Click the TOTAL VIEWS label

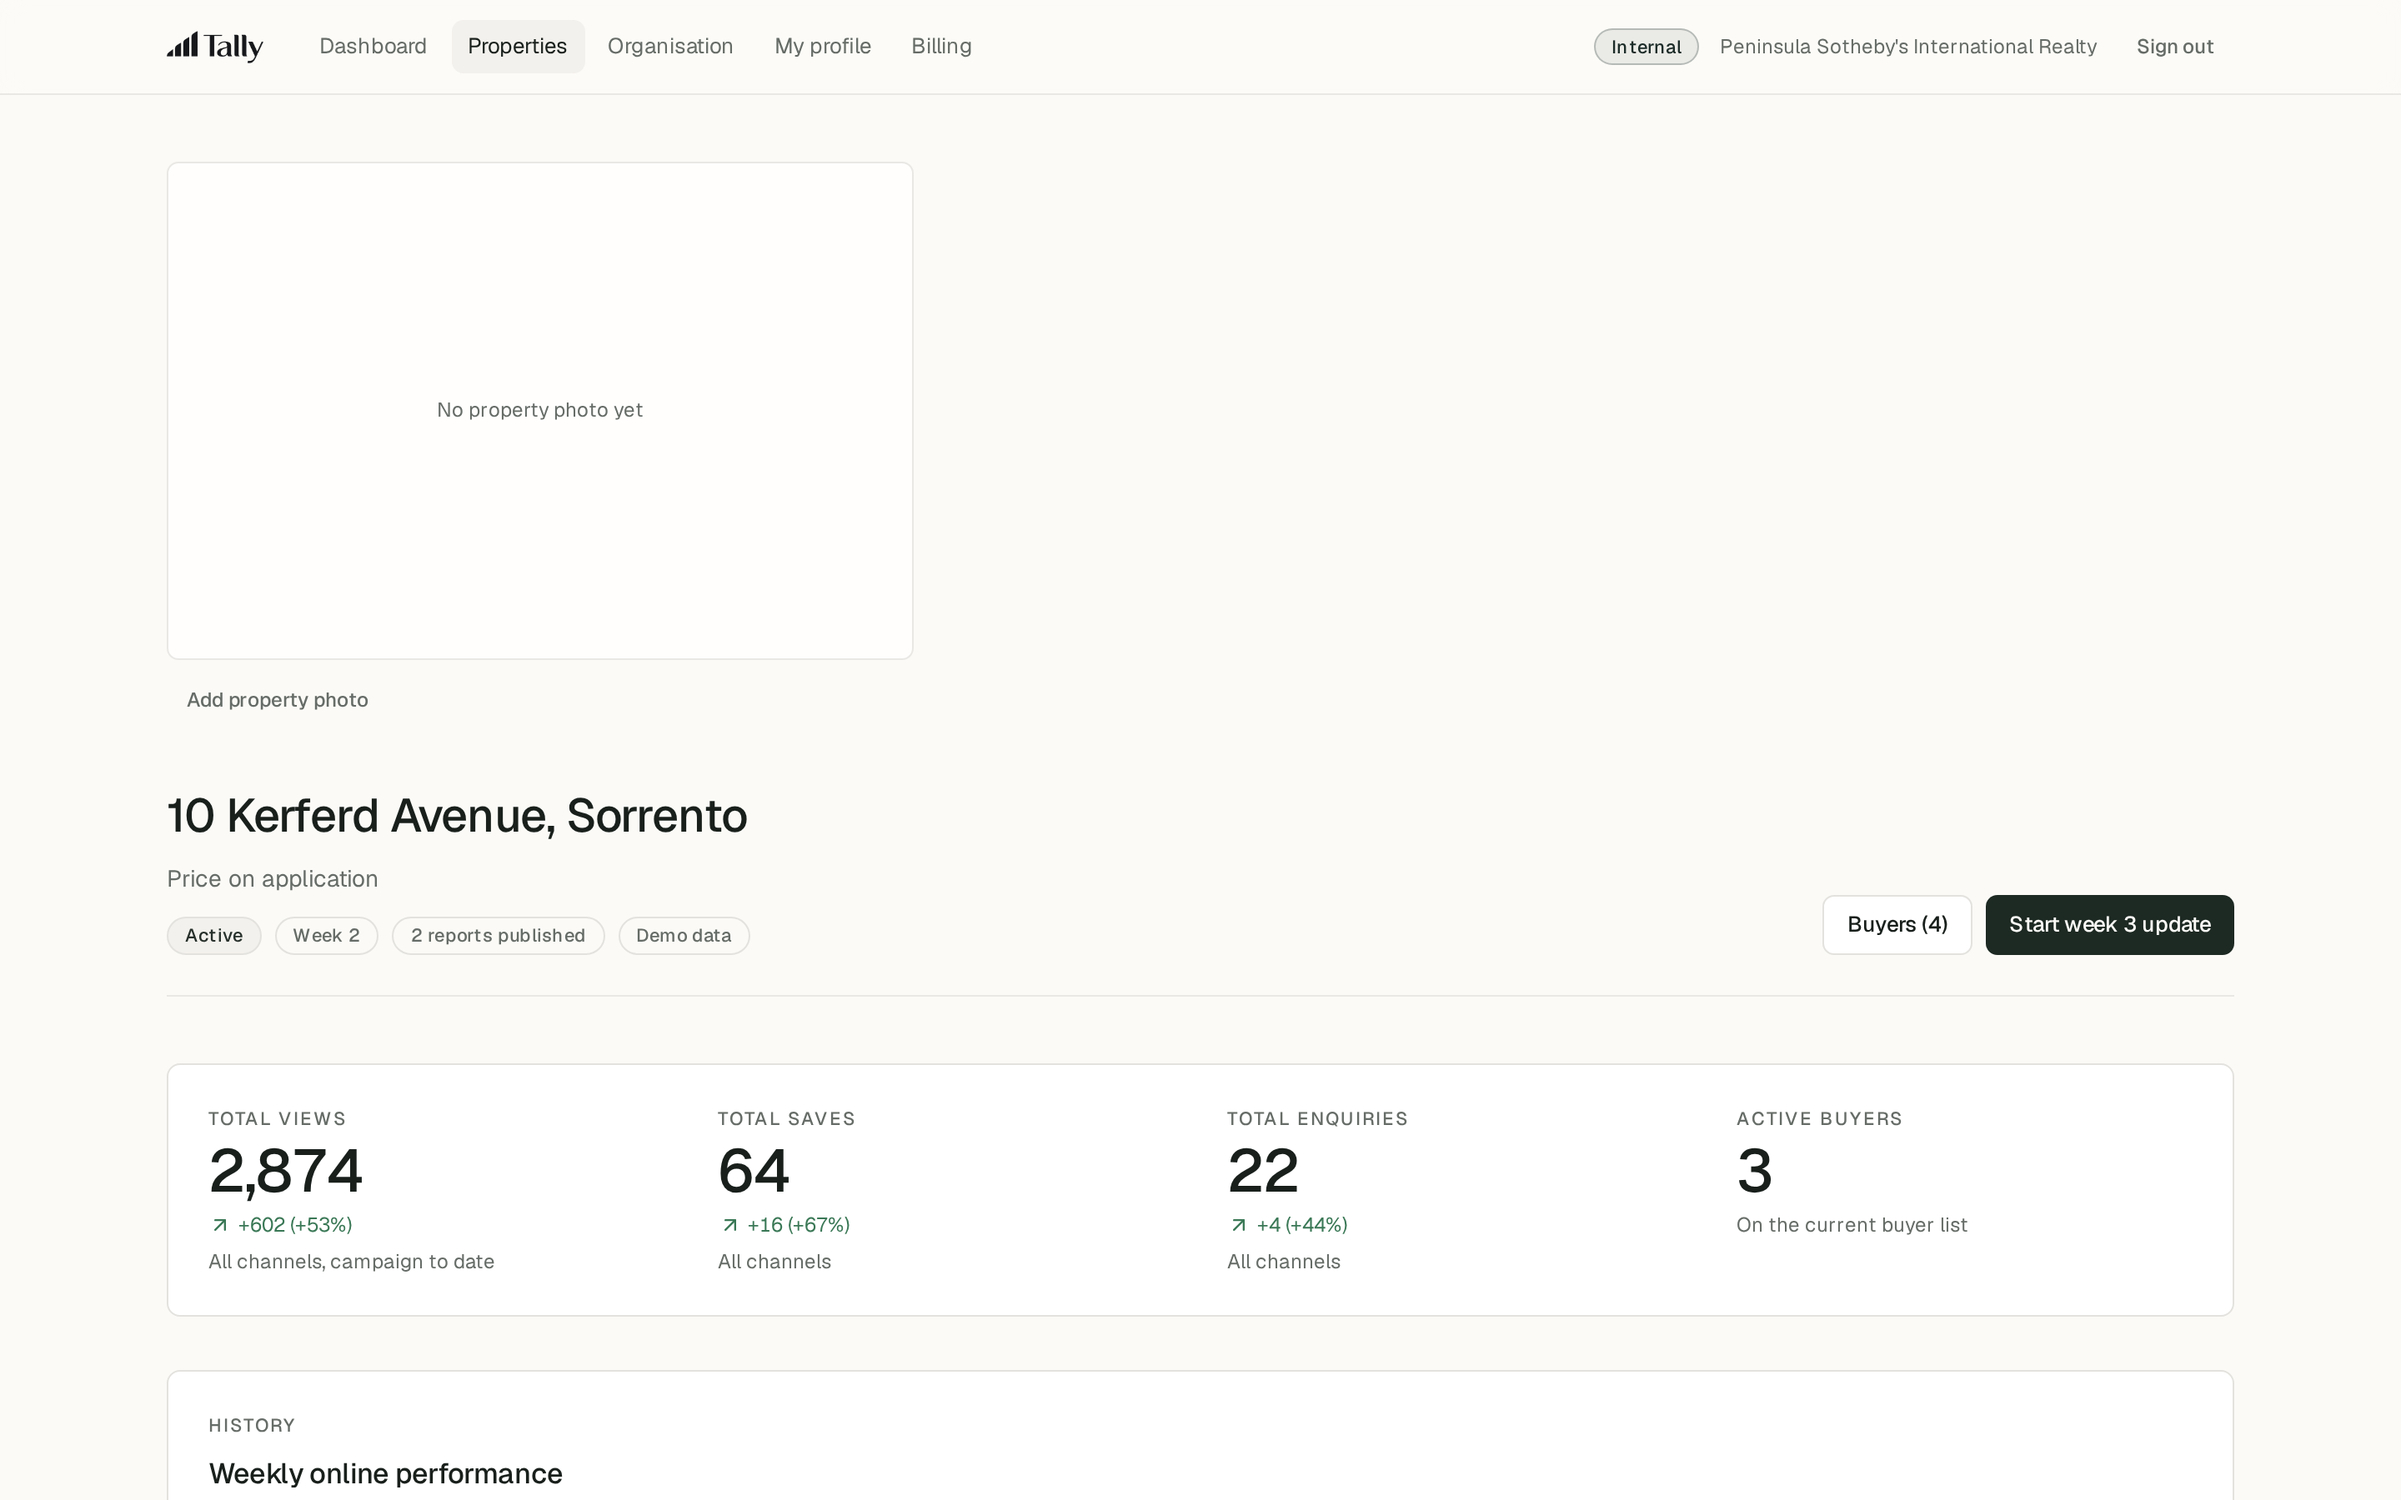277,1119
